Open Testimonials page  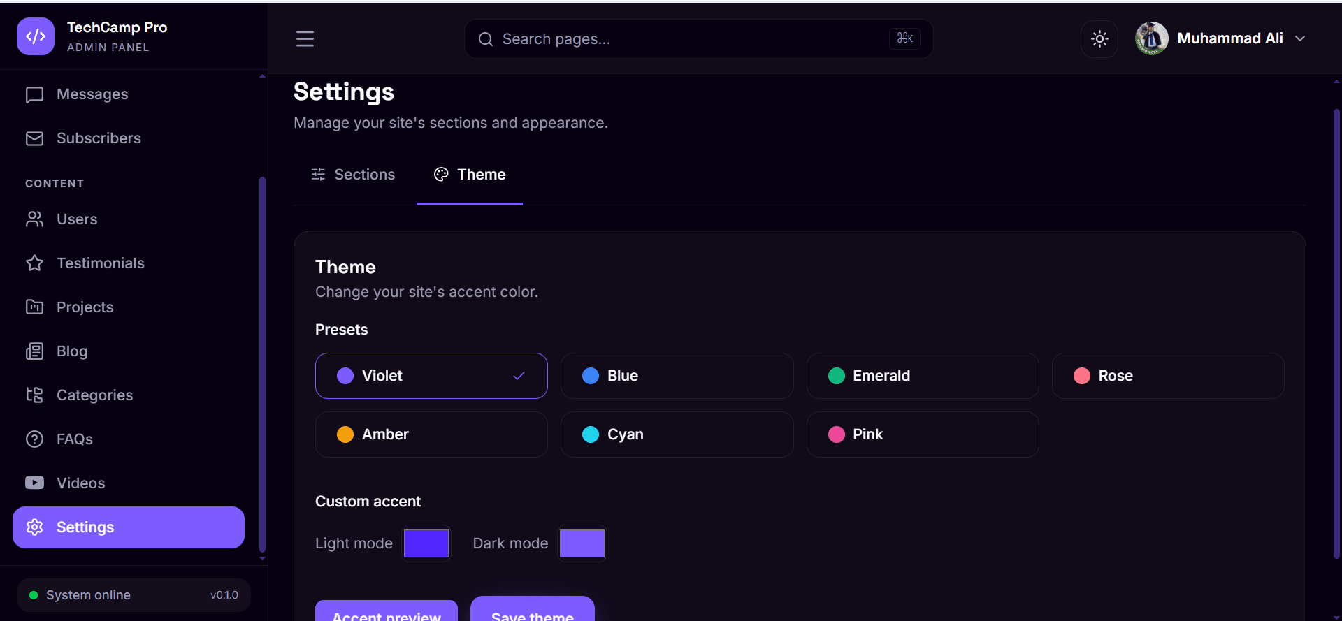tap(129, 263)
